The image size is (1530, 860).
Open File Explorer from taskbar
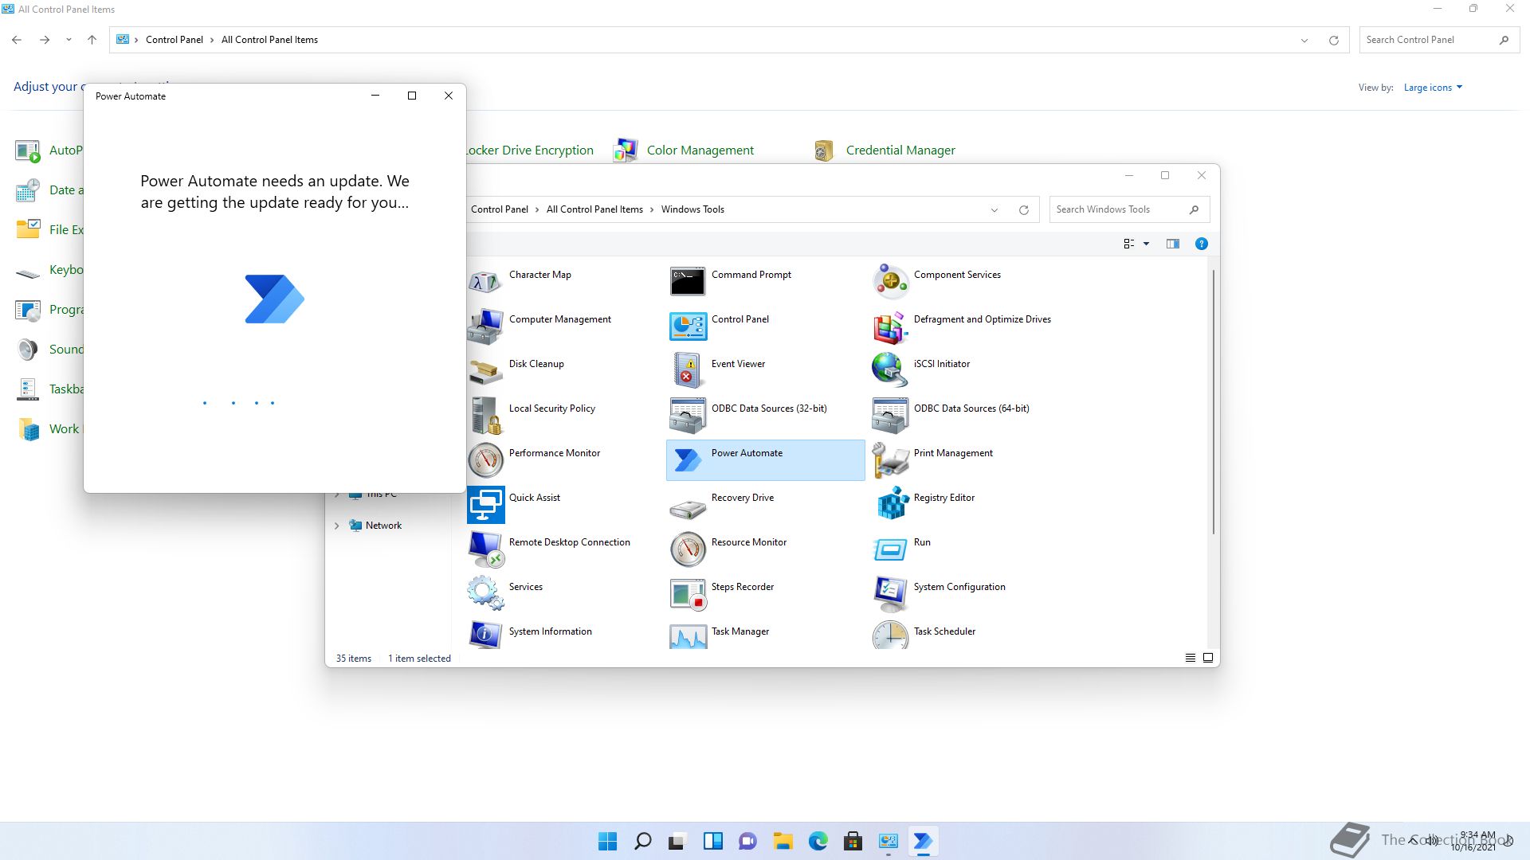(783, 841)
